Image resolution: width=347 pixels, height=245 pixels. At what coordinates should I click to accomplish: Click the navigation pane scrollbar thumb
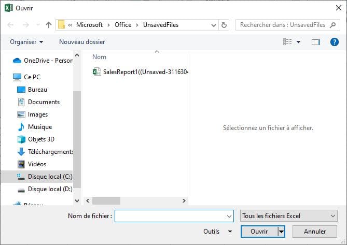point(77,139)
